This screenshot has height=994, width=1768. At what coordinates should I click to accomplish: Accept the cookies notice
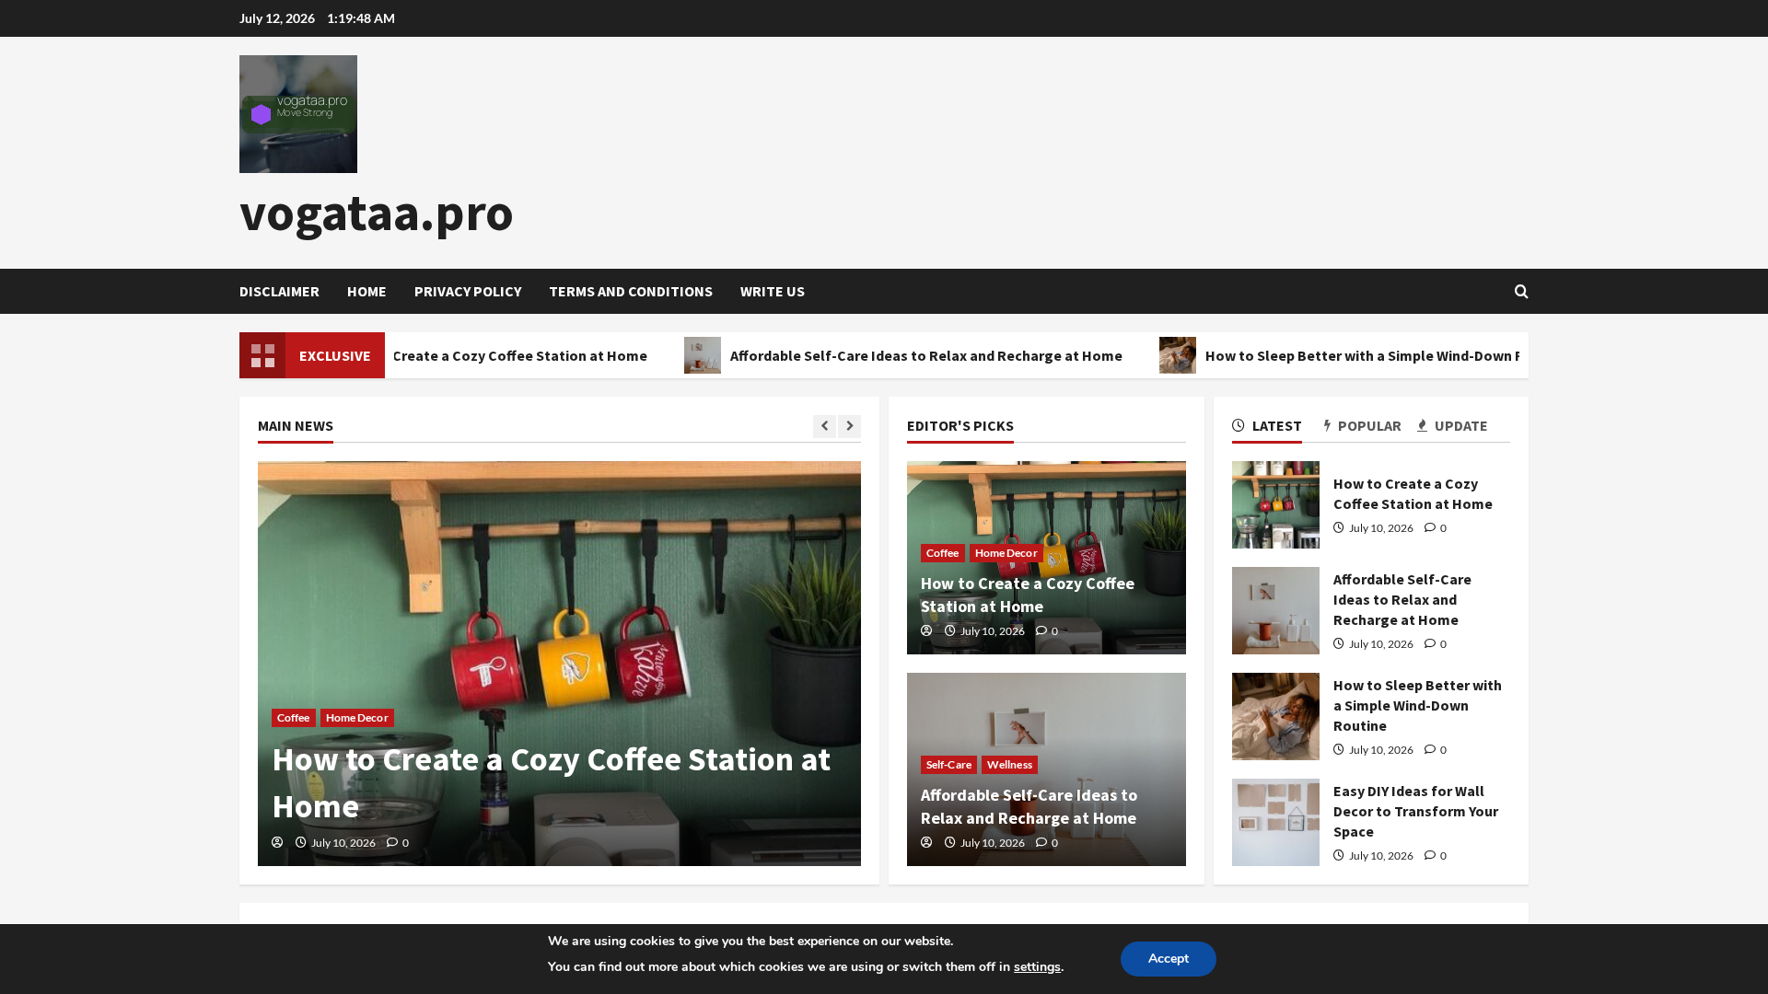1168,959
